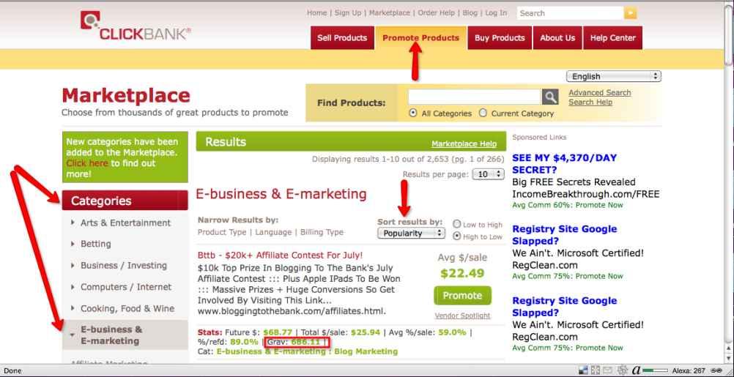
Task: Switch to the Sell Products tab
Action: tap(342, 38)
